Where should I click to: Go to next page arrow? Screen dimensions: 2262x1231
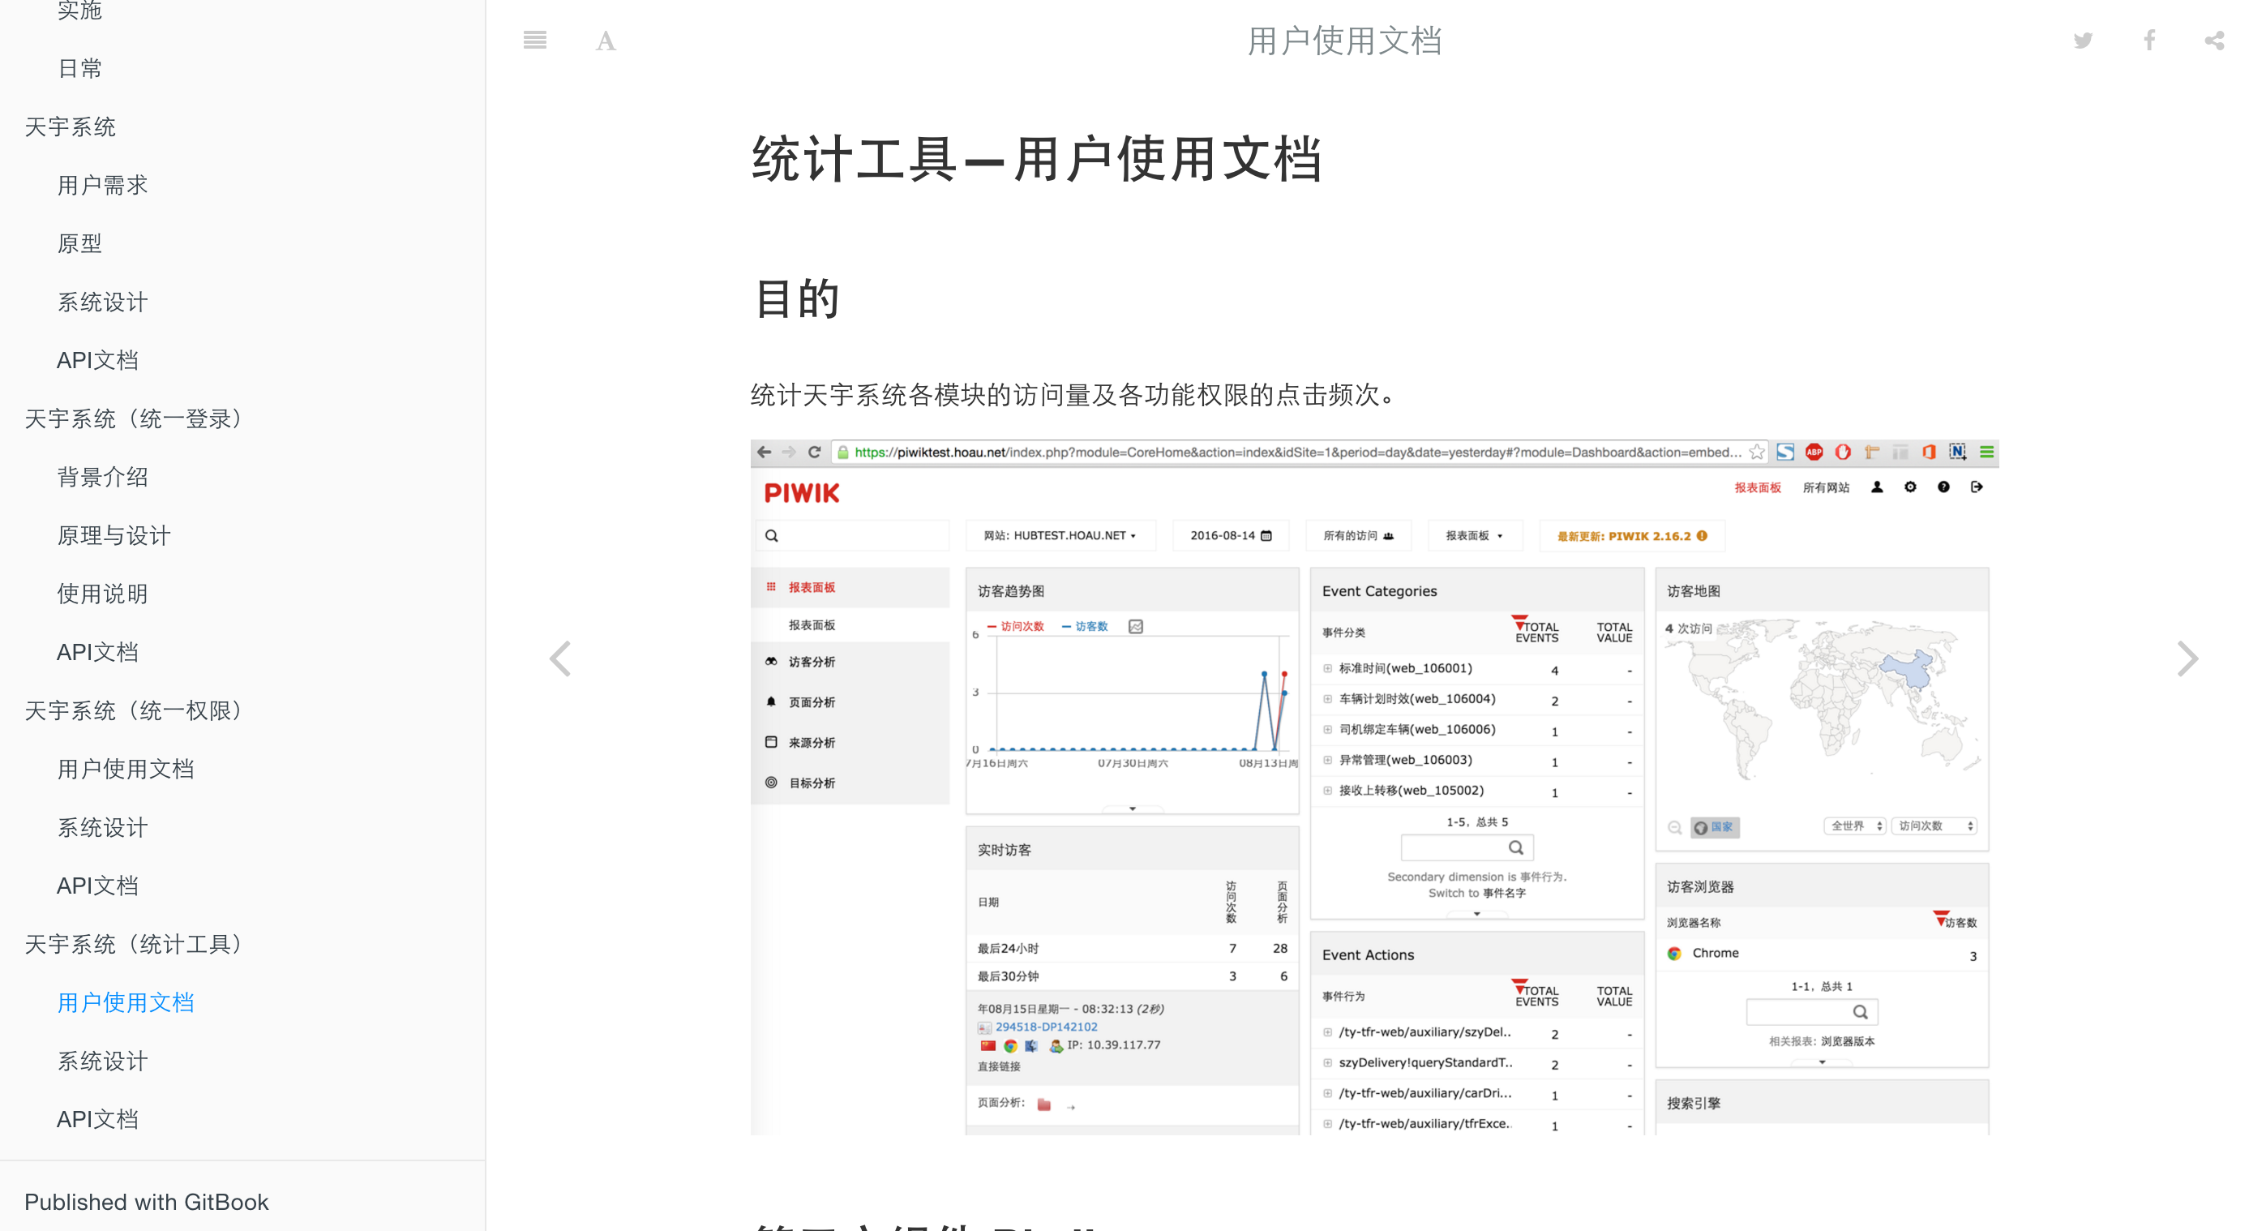(x=2187, y=658)
